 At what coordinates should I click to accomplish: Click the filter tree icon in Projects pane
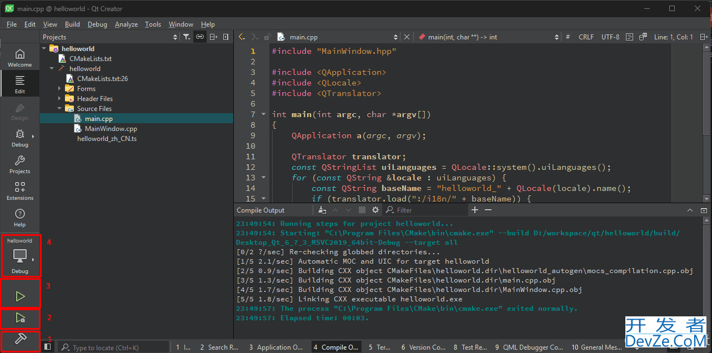pos(187,37)
